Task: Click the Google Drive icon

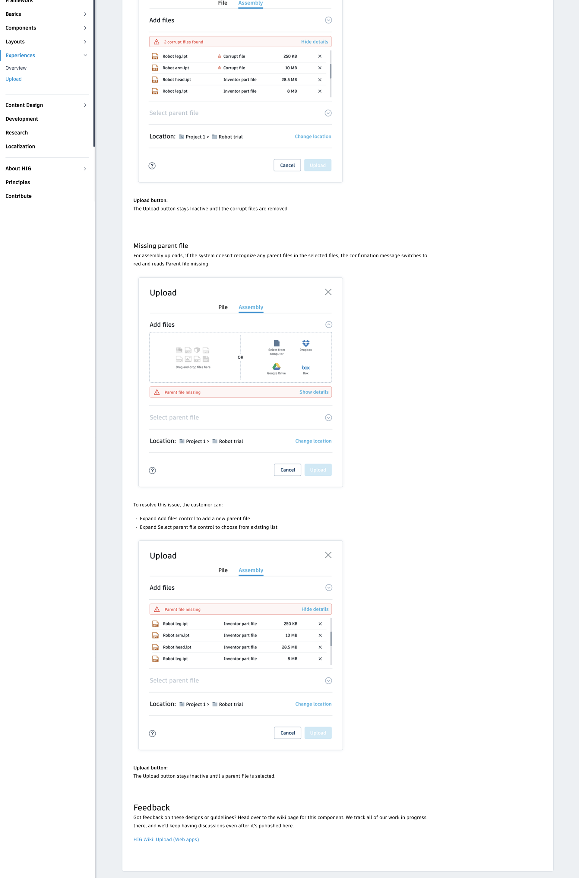Action: coord(276,366)
